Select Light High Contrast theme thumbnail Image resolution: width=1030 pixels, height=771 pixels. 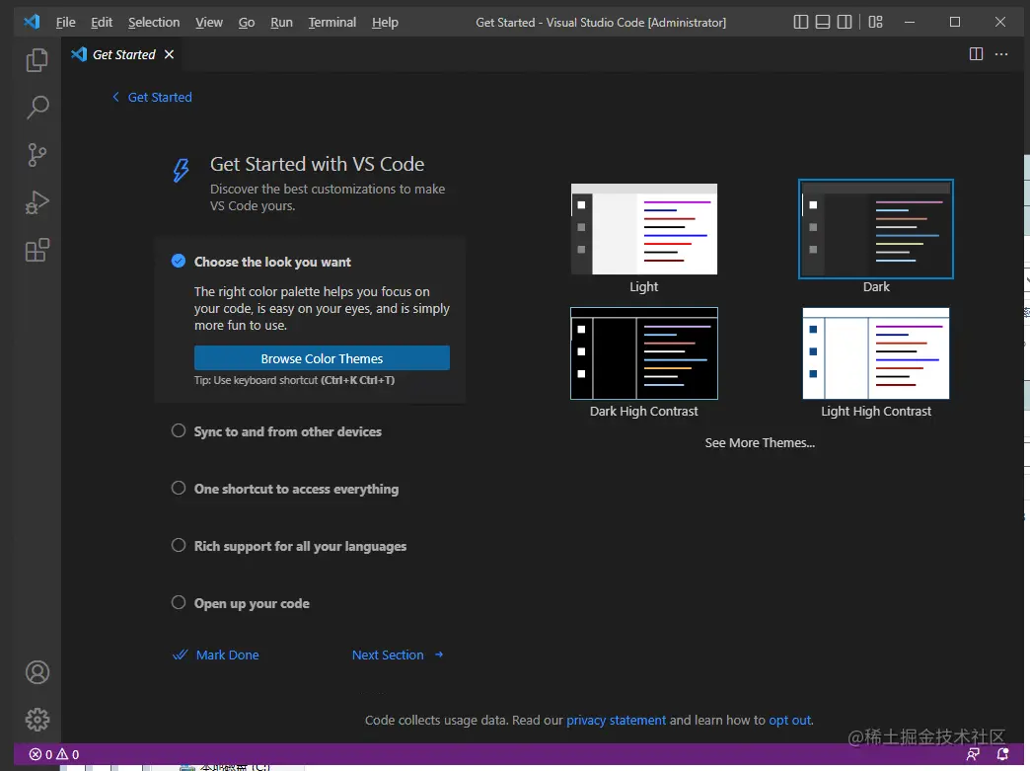(876, 353)
